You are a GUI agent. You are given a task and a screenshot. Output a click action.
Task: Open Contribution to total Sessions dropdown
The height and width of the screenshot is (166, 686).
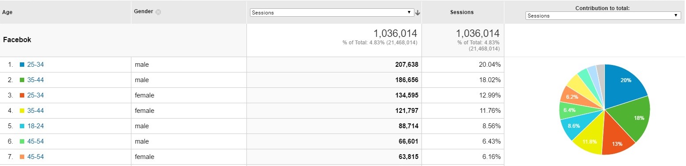point(604,15)
